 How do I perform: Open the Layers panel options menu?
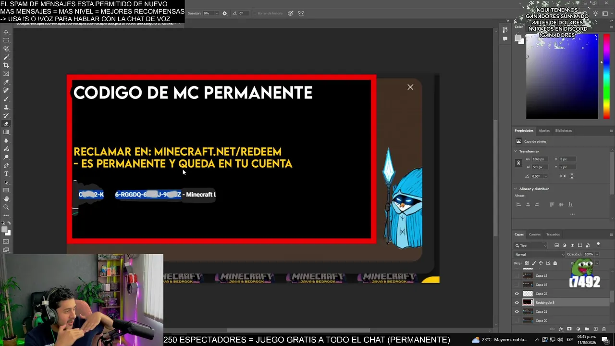point(612,235)
